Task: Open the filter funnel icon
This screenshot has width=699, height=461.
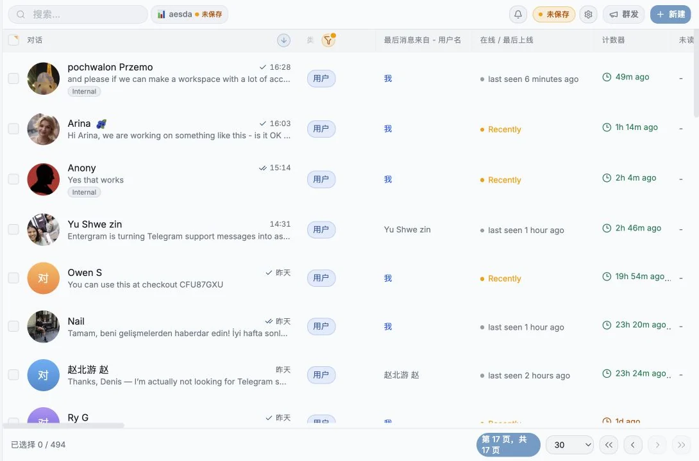Action: [328, 40]
